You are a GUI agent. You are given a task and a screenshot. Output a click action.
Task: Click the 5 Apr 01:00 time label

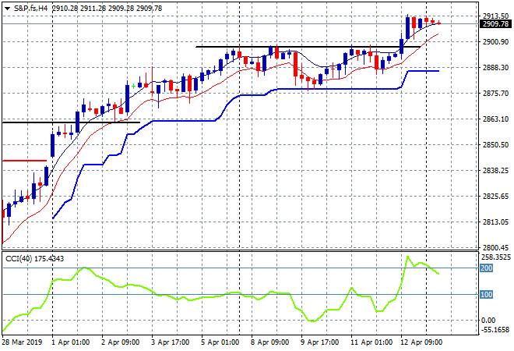coord(220,342)
